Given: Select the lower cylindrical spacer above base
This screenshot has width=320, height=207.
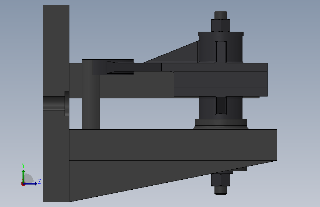Looking at the screenshot, I should [221, 108].
